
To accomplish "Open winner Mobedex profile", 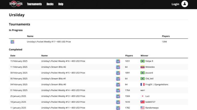I will click(x=150, y=67).
